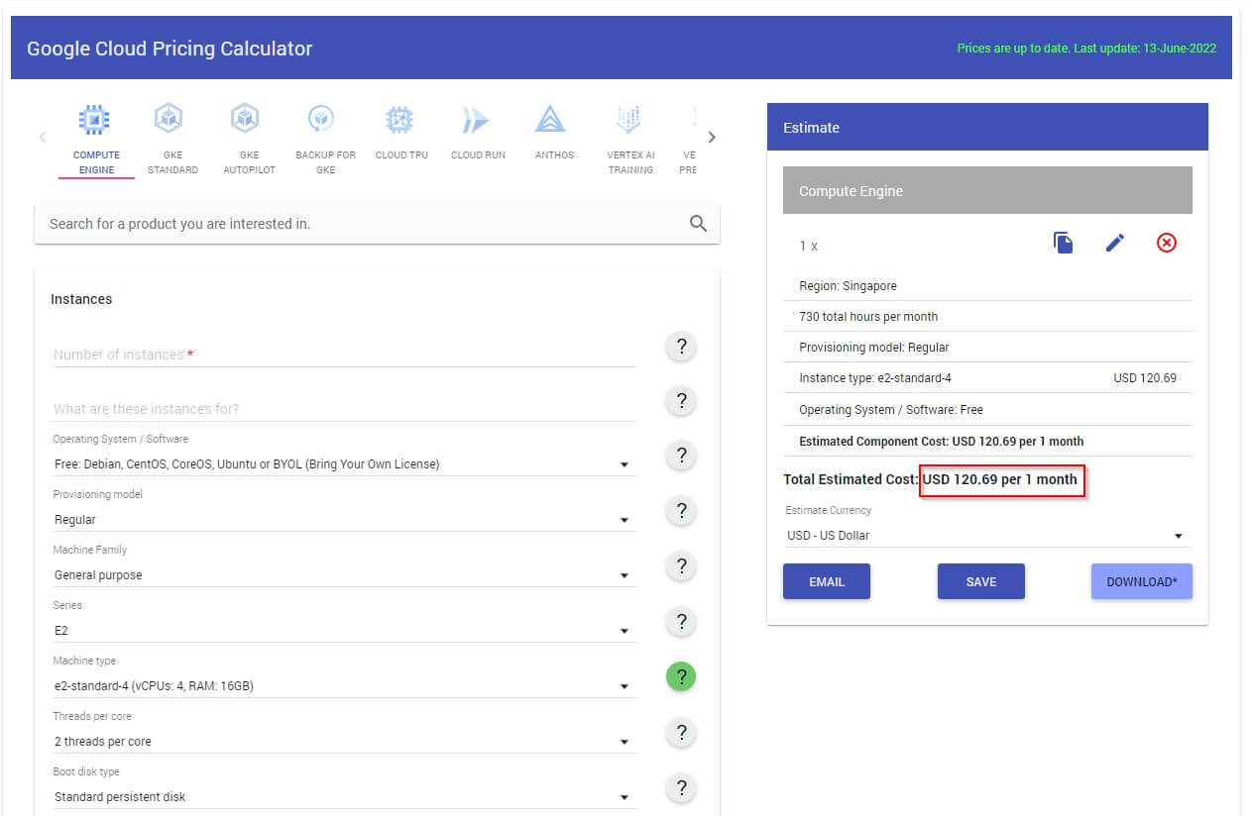Click the SAVE estimate button

pyautogui.click(x=981, y=581)
